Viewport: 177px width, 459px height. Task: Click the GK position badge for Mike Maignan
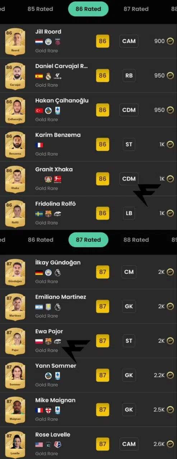pyautogui.click(x=129, y=410)
